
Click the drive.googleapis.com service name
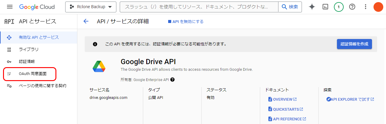click(108, 98)
